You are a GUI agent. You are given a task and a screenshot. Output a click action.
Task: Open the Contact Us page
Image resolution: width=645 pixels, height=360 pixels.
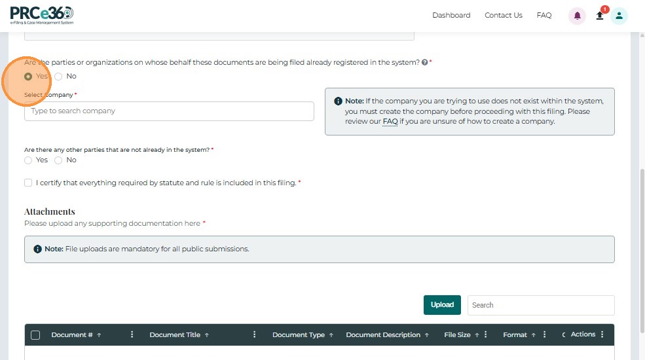tap(504, 15)
